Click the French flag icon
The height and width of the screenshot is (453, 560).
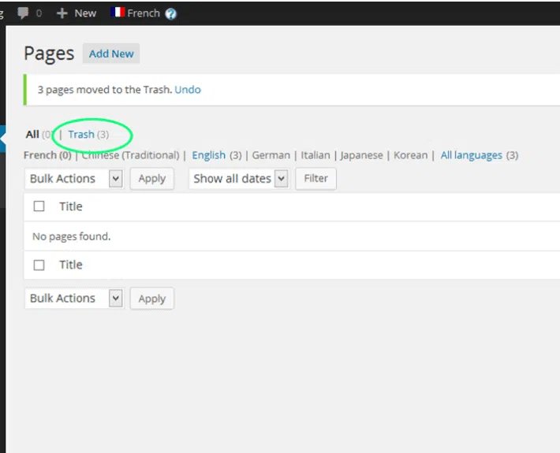click(x=118, y=12)
